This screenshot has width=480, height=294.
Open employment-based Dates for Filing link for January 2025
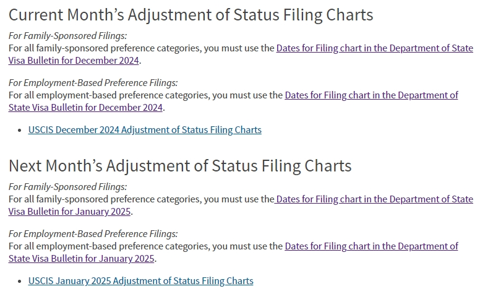point(371,246)
